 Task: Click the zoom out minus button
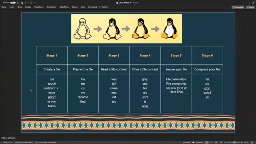225,142
